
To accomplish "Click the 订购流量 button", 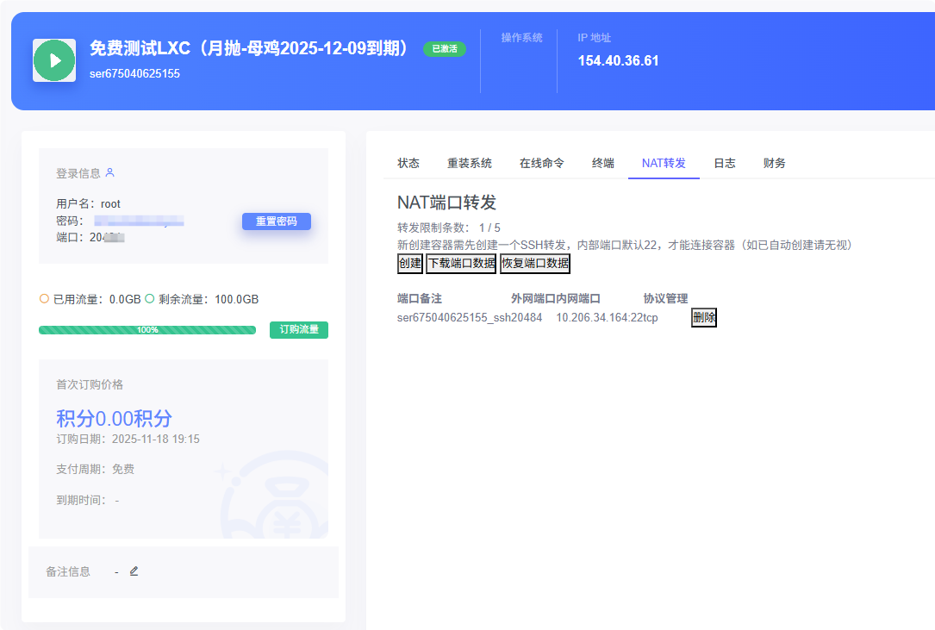I will click(299, 330).
